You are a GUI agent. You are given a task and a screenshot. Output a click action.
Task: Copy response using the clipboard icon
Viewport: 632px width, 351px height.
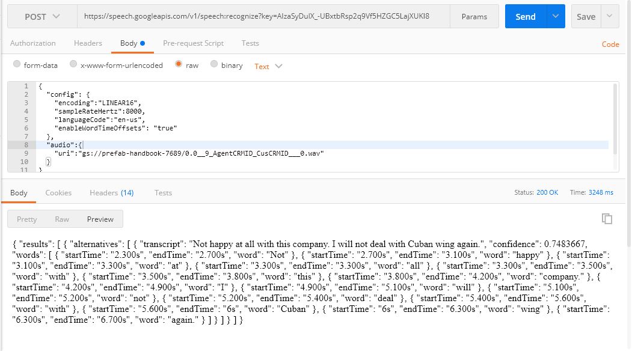(x=607, y=218)
